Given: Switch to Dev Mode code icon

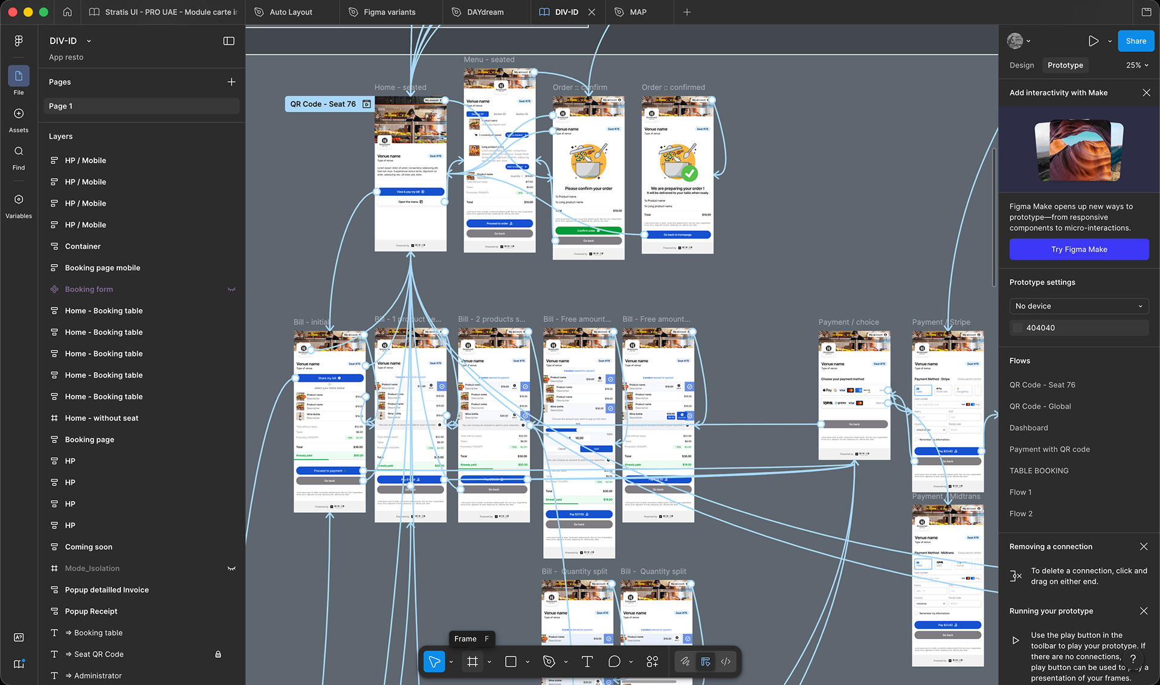Looking at the screenshot, I should 726,661.
